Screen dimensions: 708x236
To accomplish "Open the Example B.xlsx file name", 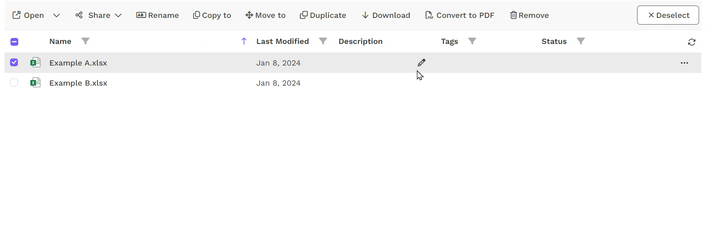I will pyautogui.click(x=78, y=83).
